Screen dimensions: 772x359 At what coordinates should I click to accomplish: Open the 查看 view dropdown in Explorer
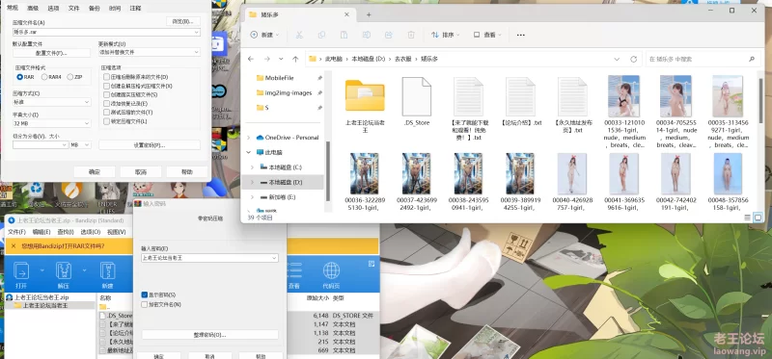(x=487, y=35)
